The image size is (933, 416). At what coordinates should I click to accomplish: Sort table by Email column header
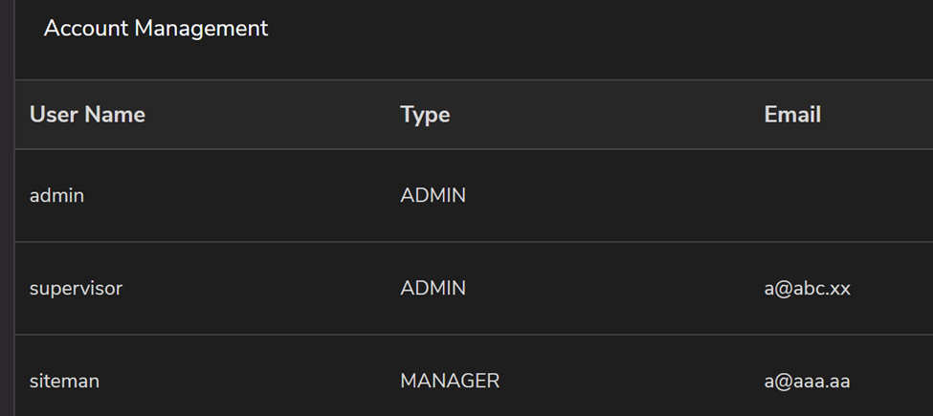point(792,114)
